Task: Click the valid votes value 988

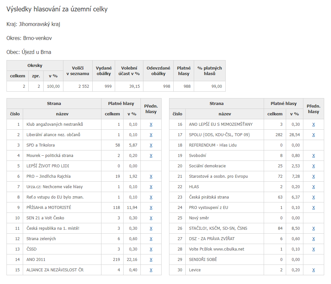Action: pos(187,86)
